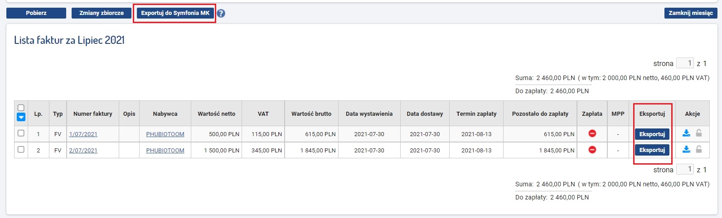Select the checkbox for invoice row 2
Image resolution: width=722 pixels, height=218 pixels.
(x=20, y=150)
